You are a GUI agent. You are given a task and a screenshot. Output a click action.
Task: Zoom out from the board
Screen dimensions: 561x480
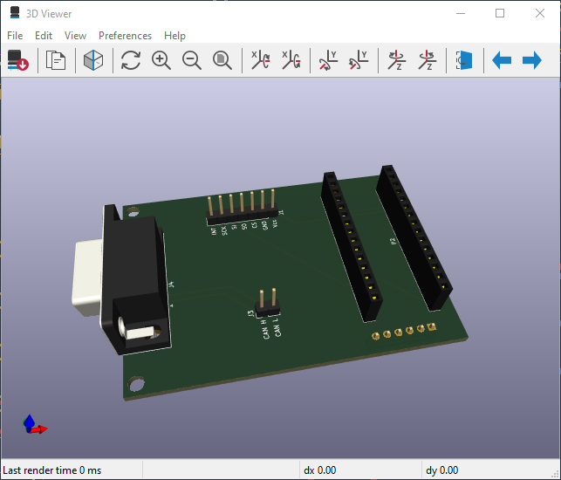point(192,60)
